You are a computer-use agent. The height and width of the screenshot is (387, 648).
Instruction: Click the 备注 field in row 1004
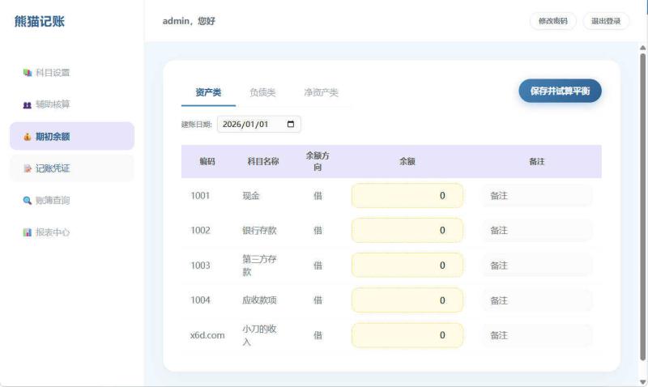(x=537, y=300)
